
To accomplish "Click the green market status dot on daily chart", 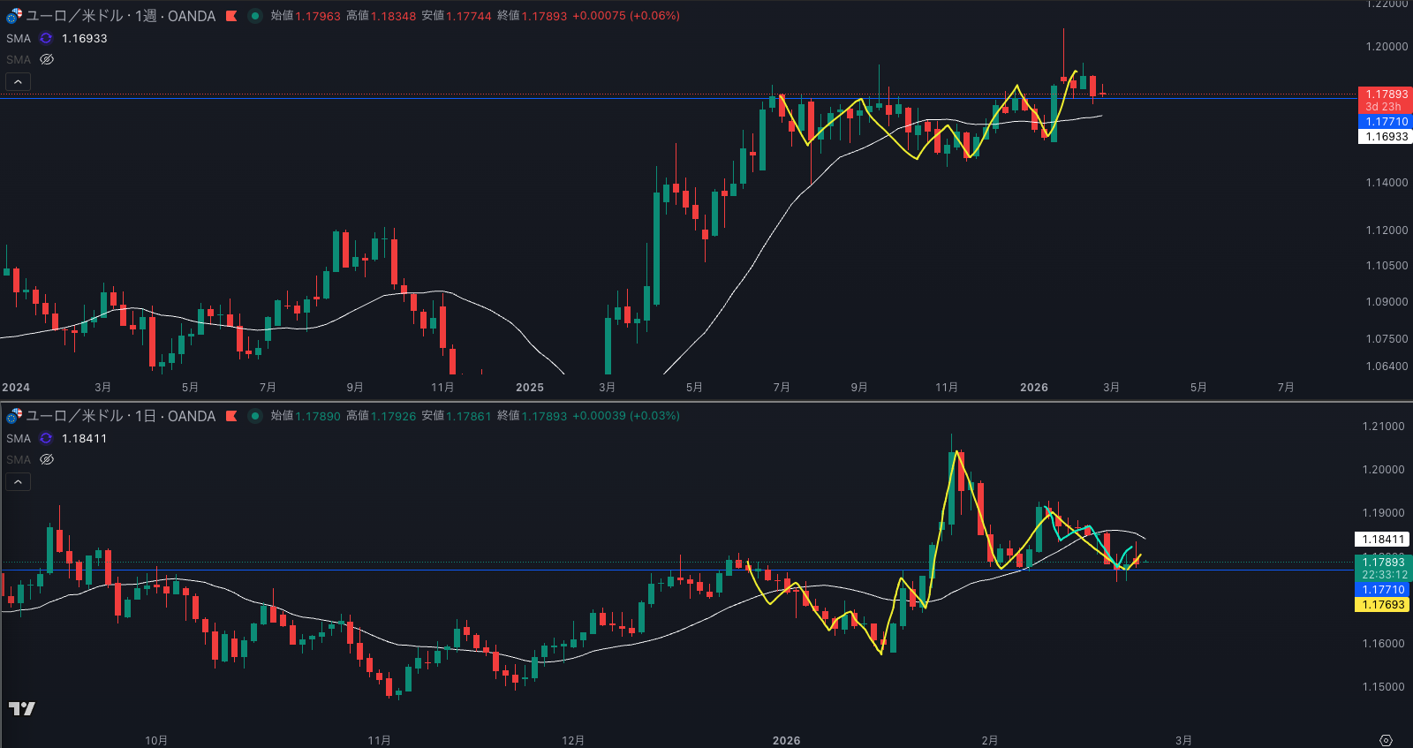I will [x=255, y=416].
